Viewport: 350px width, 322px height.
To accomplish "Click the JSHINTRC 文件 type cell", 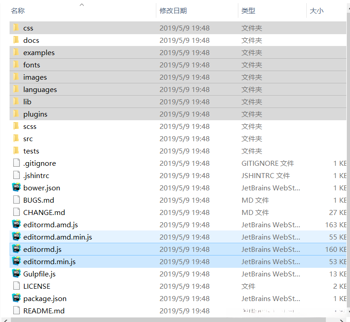I will tap(266, 176).
